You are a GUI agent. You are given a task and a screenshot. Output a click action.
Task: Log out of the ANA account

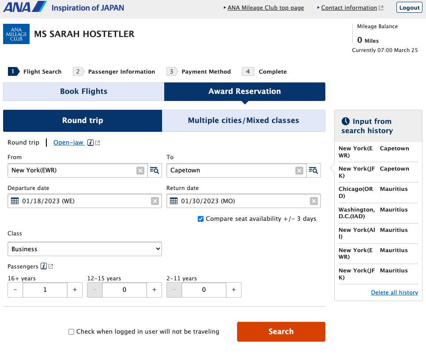pyautogui.click(x=409, y=7)
